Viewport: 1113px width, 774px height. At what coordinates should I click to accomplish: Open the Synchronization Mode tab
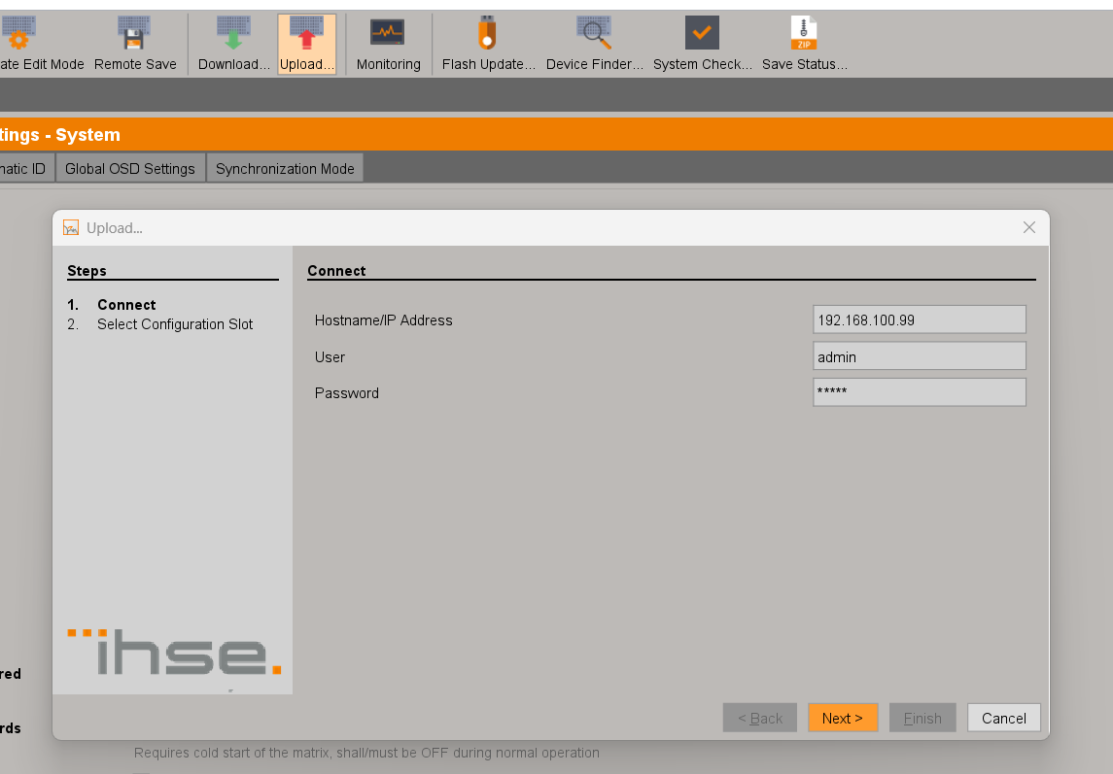pyautogui.click(x=285, y=169)
